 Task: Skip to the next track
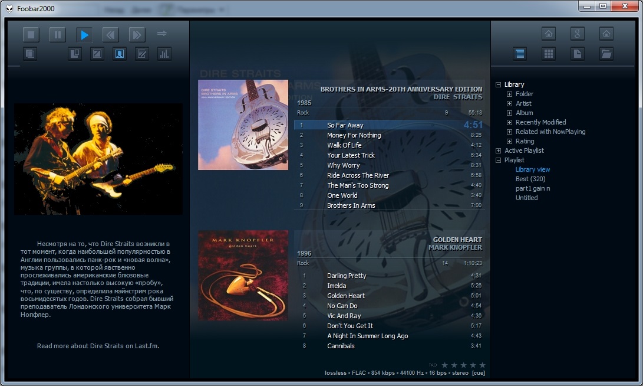(137, 35)
